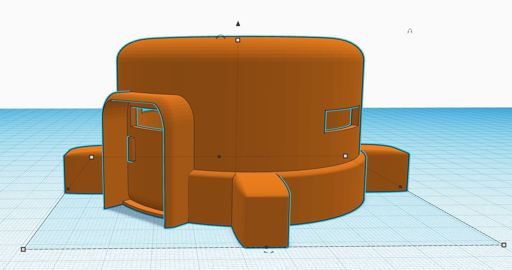Click the curved rotation arrow at the dome's top edge
The width and height of the screenshot is (512, 270).
tap(220, 37)
